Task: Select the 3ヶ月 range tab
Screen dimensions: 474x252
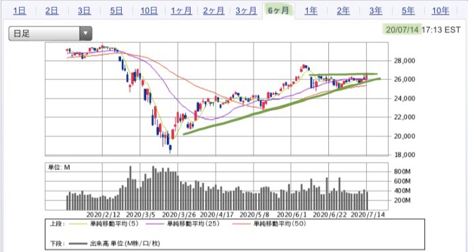Action: [x=246, y=11]
